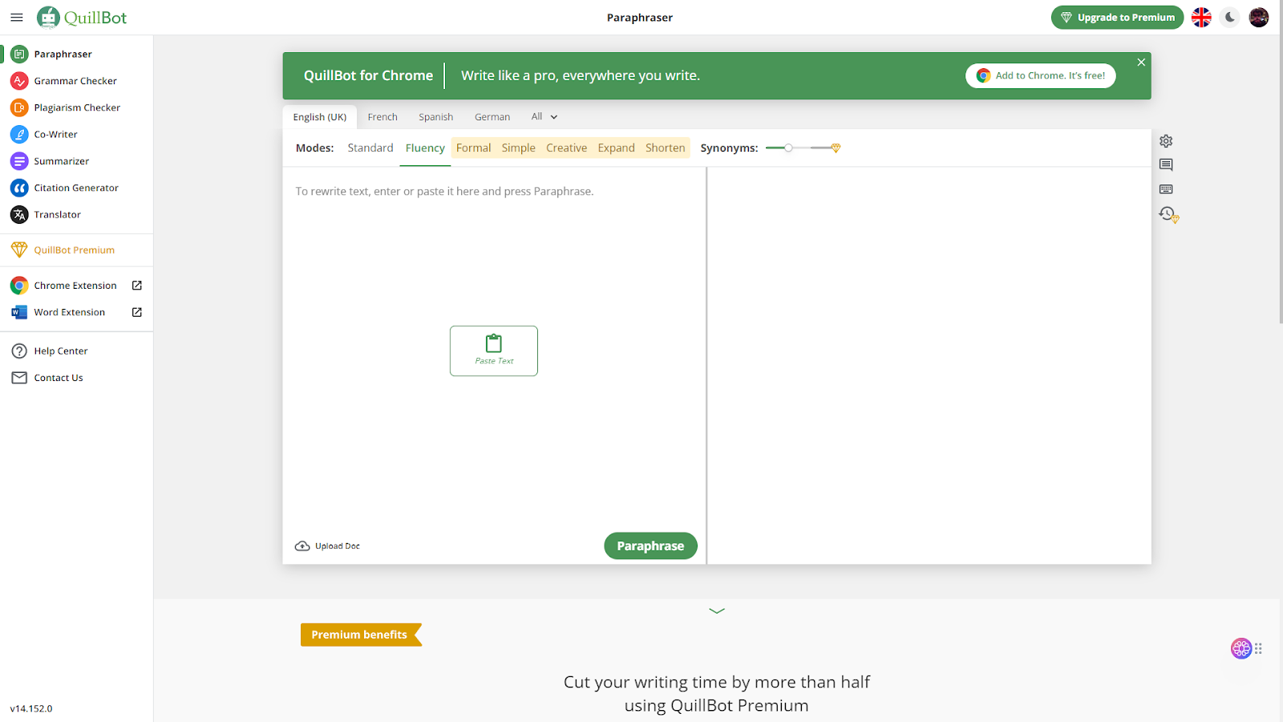Open Word Extension external link arrow

point(137,312)
